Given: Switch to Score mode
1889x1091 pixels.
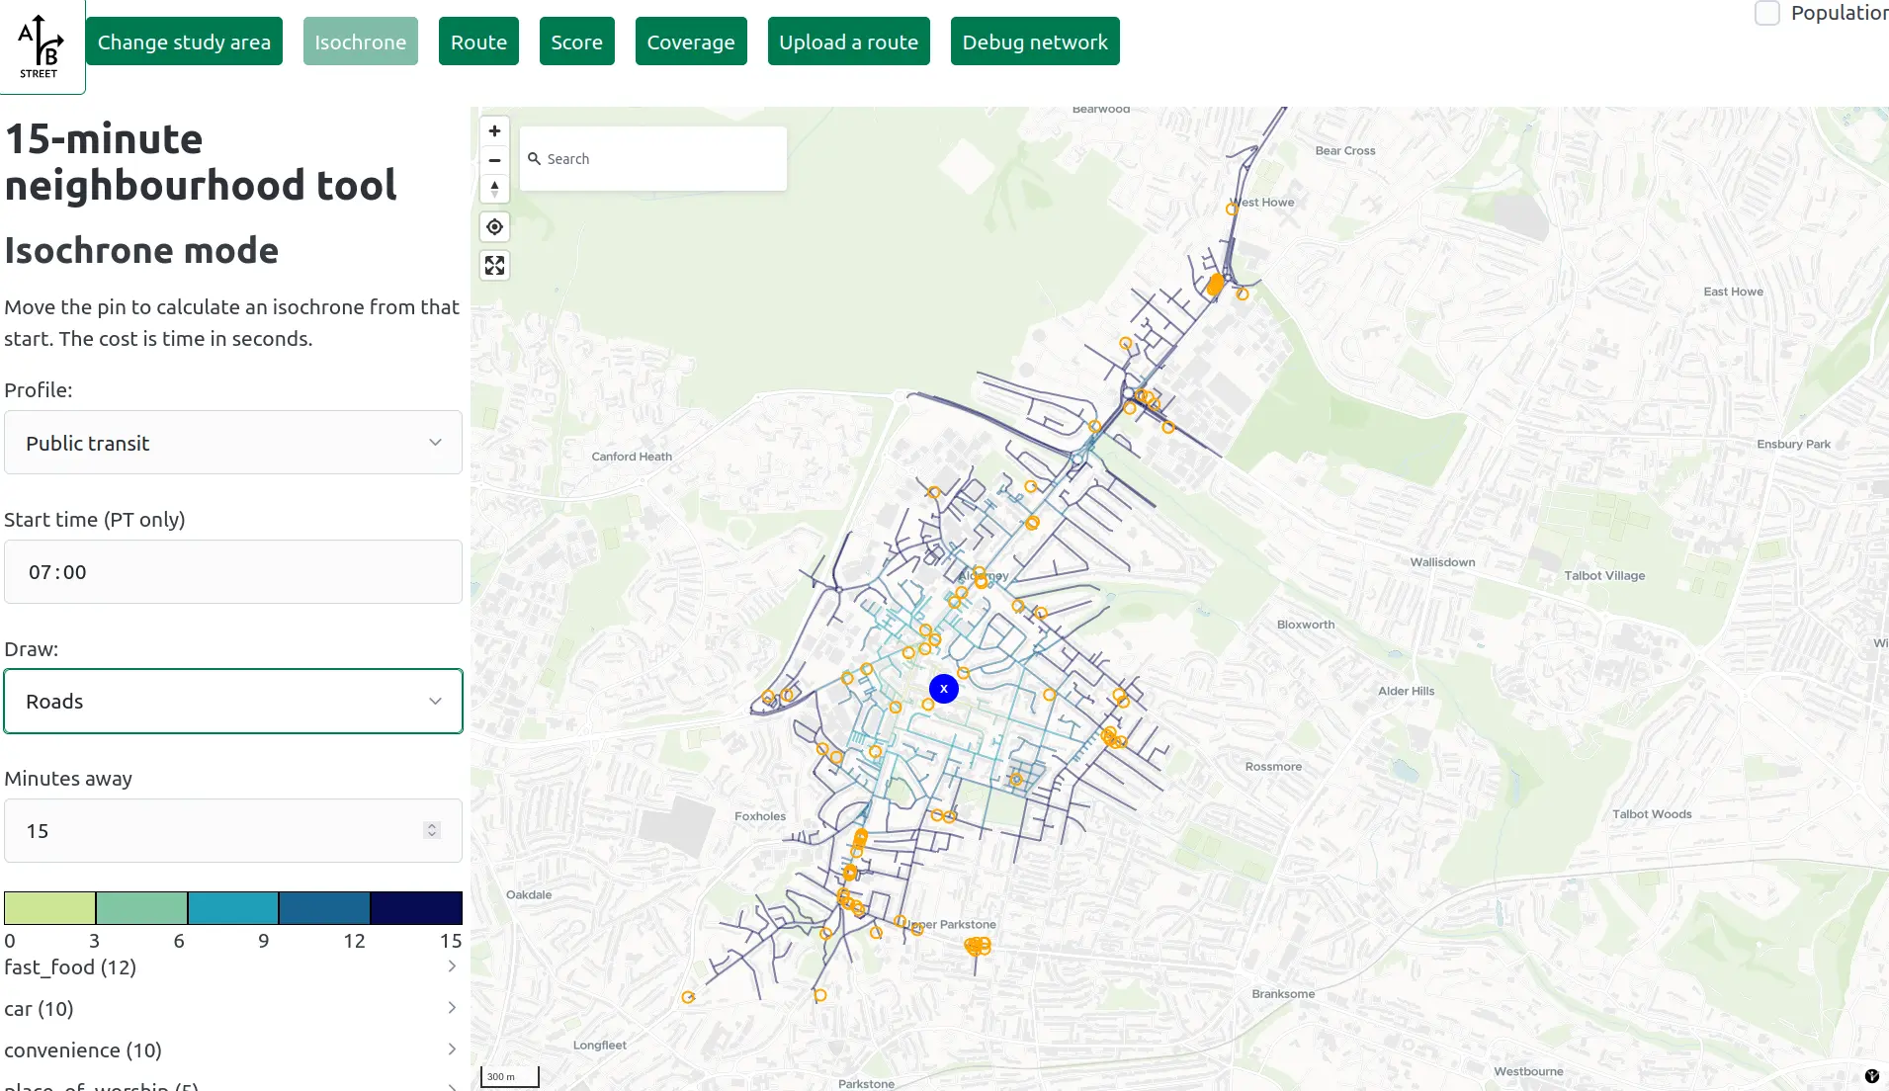Looking at the screenshot, I should 576,42.
